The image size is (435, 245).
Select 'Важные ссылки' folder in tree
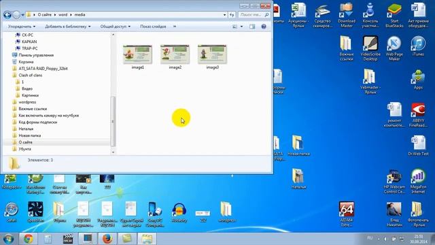pyautogui.click(x=33, y=109)
